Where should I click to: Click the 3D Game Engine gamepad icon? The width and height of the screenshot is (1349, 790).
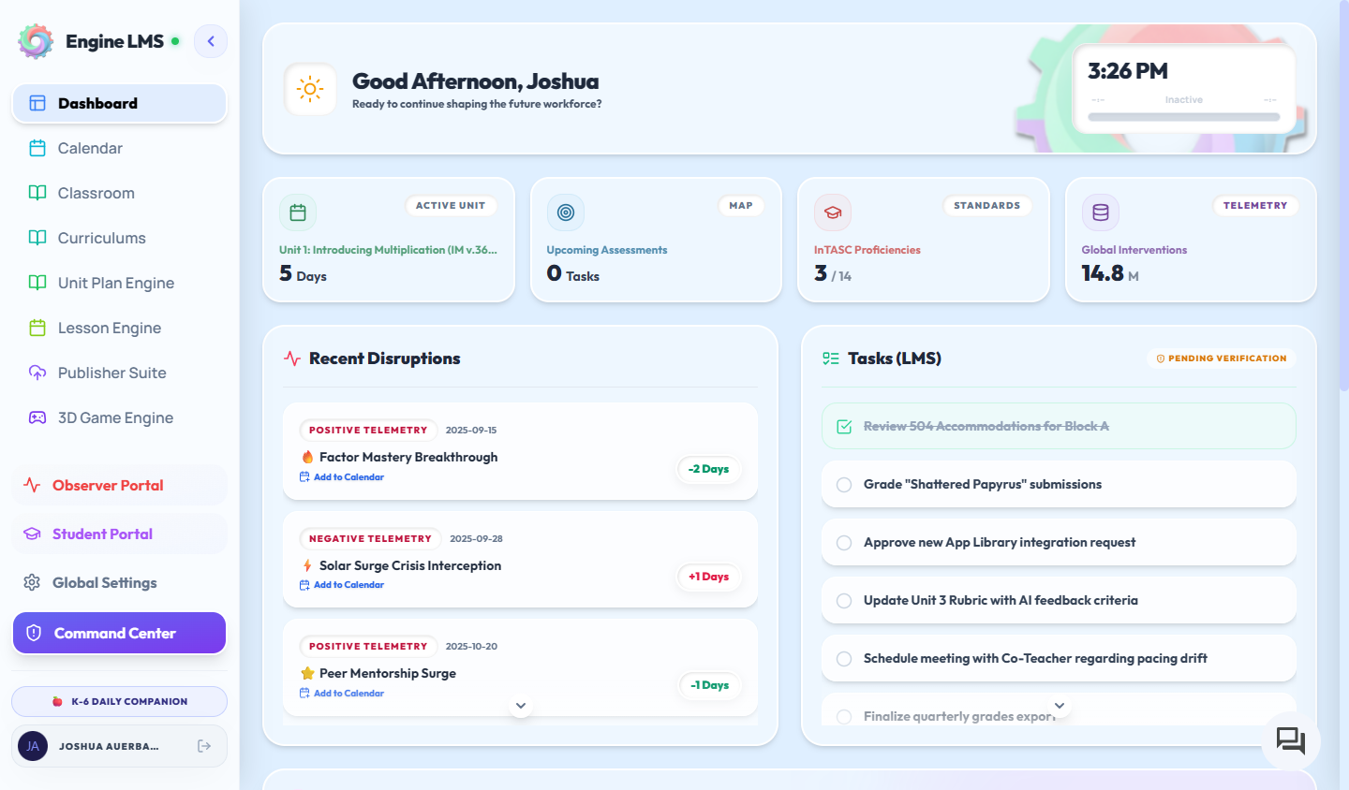tap(37, 417)
